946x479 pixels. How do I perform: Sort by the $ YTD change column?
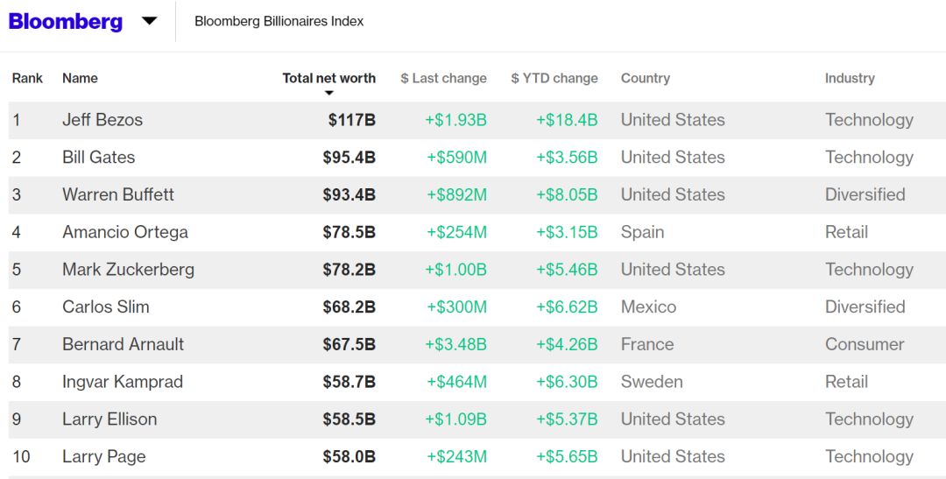point(554,78)
